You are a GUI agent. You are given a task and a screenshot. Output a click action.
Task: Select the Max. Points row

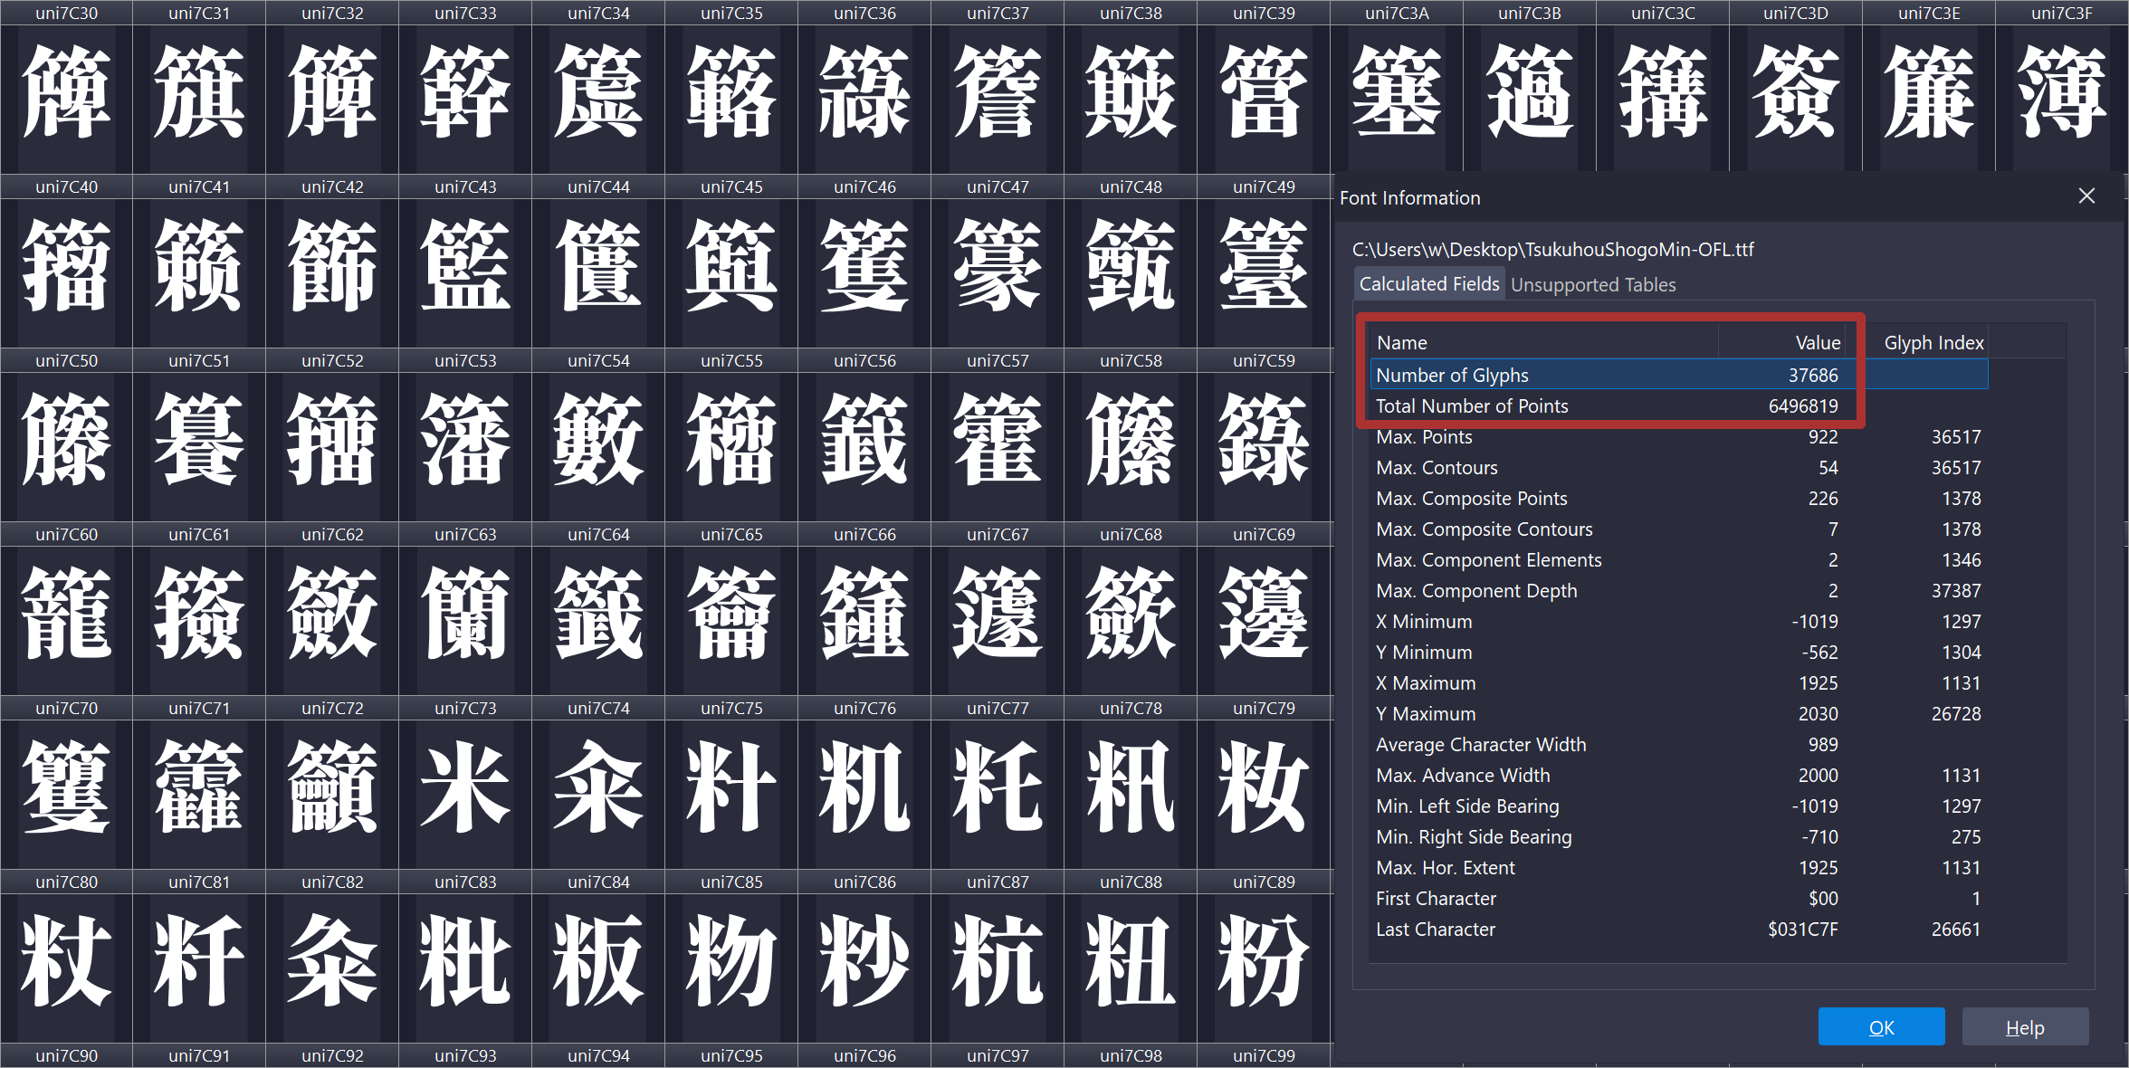pos(1679,436)
